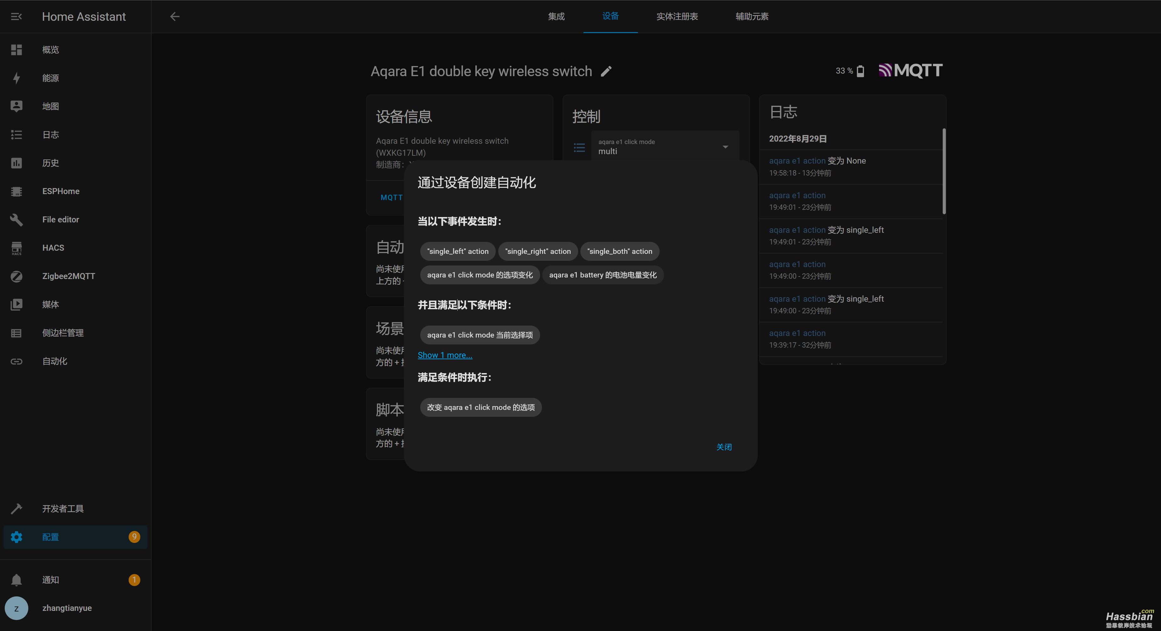Viewport: 1161px width, 631px height.
Task: Open the 媒体 media player icon
Action: point(16,305)
